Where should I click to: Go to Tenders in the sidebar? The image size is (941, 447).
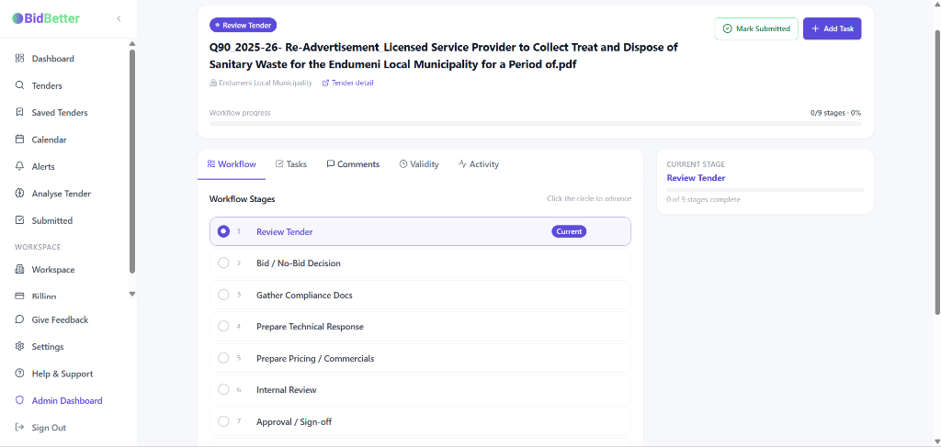(x=47, y=85)
